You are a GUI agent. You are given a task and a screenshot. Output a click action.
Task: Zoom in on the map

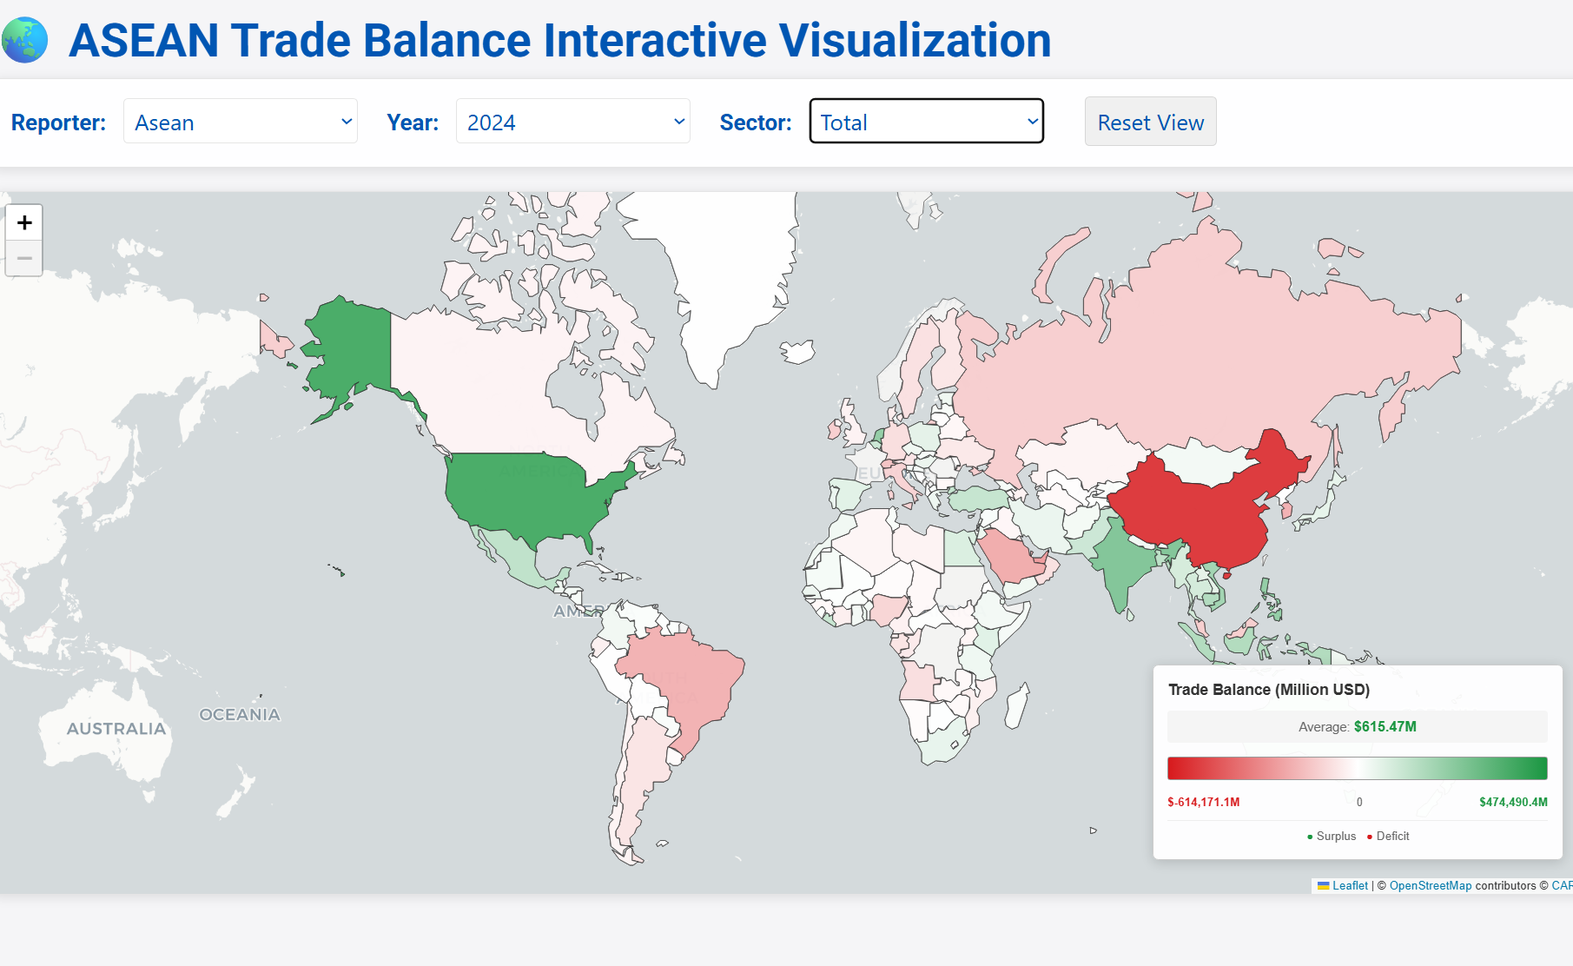pyautogui.click(x=24, y=223)
